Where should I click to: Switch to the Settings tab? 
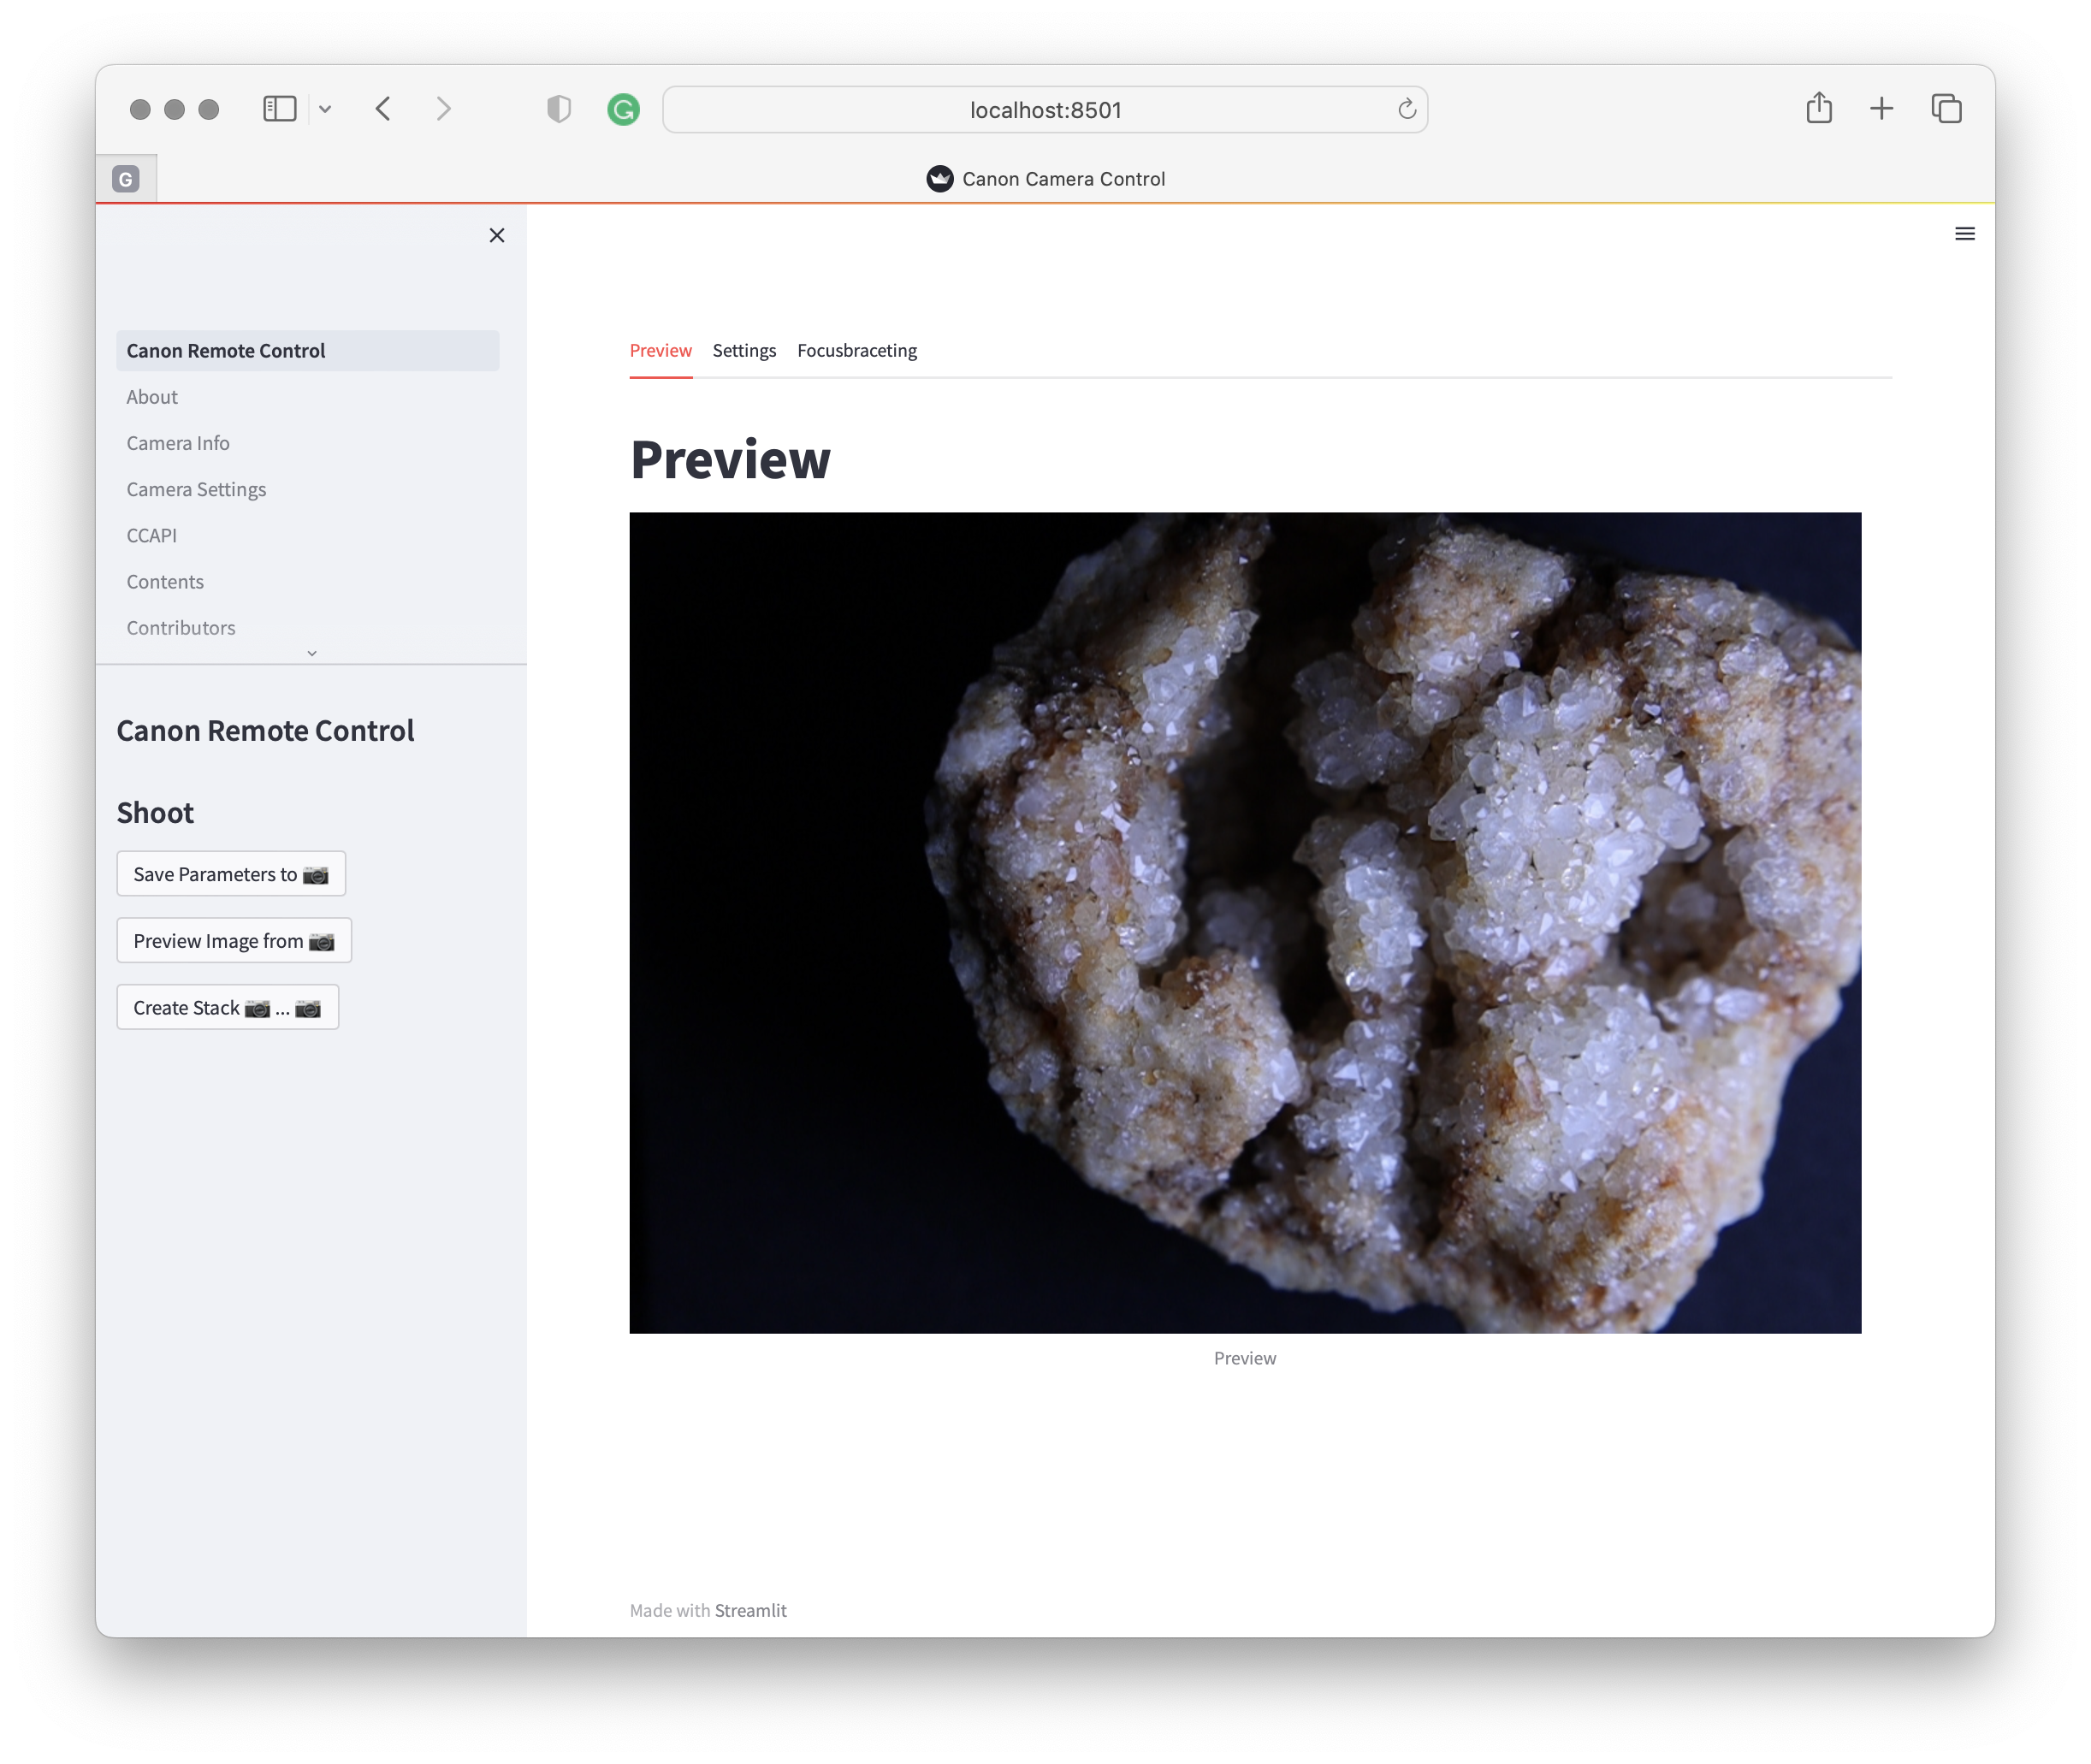744,351
